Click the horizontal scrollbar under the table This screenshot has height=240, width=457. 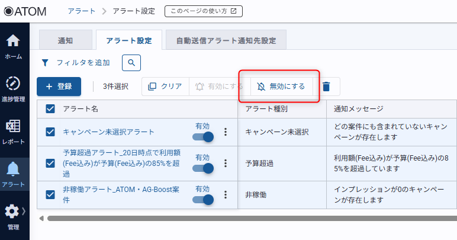[237, 218]
